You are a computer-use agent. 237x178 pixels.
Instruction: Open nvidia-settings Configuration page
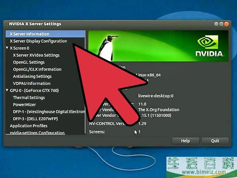click(x=37, y=132)
